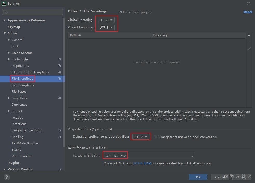Open the Keymap settings page
Viewport: 255px width, 183px height.
click(x=14, y=27)
